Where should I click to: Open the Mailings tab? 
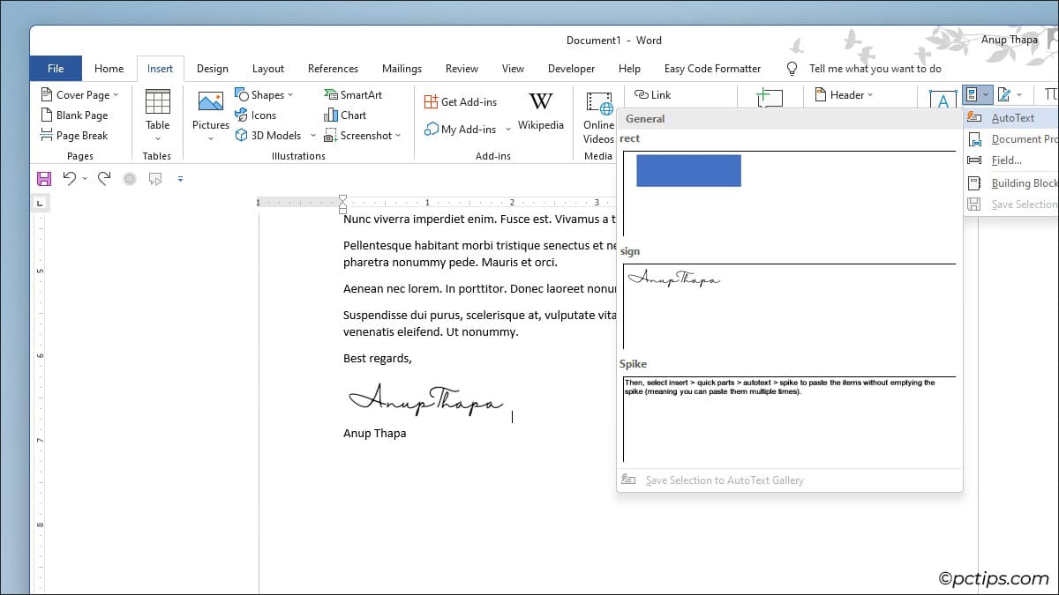pyautogui.click(x=402, y=68)
